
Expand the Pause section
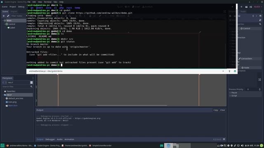(234, 92)
